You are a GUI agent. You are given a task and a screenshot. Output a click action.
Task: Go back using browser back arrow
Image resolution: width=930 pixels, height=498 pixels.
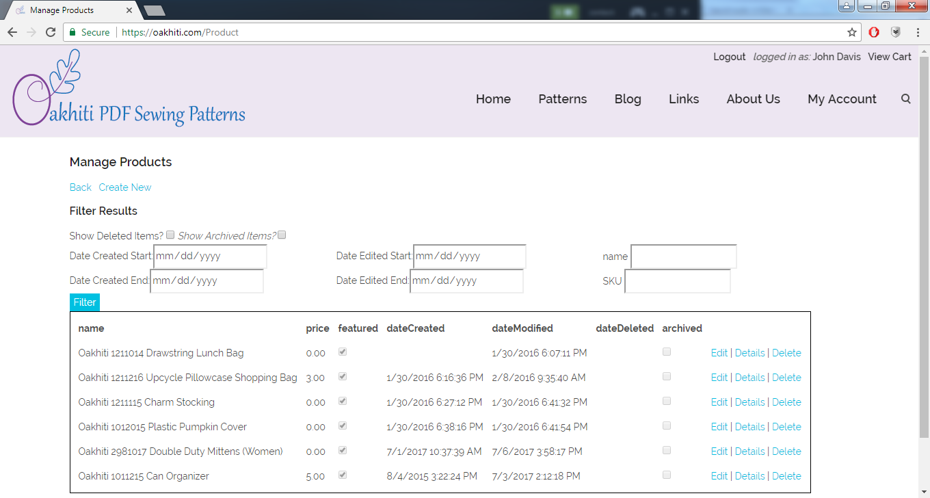coord(12,32)
